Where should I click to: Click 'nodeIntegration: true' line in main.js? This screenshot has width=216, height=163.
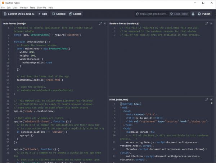click(37, 62)
